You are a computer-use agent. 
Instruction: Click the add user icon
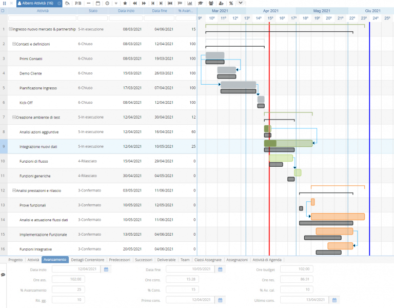point(221,3)
